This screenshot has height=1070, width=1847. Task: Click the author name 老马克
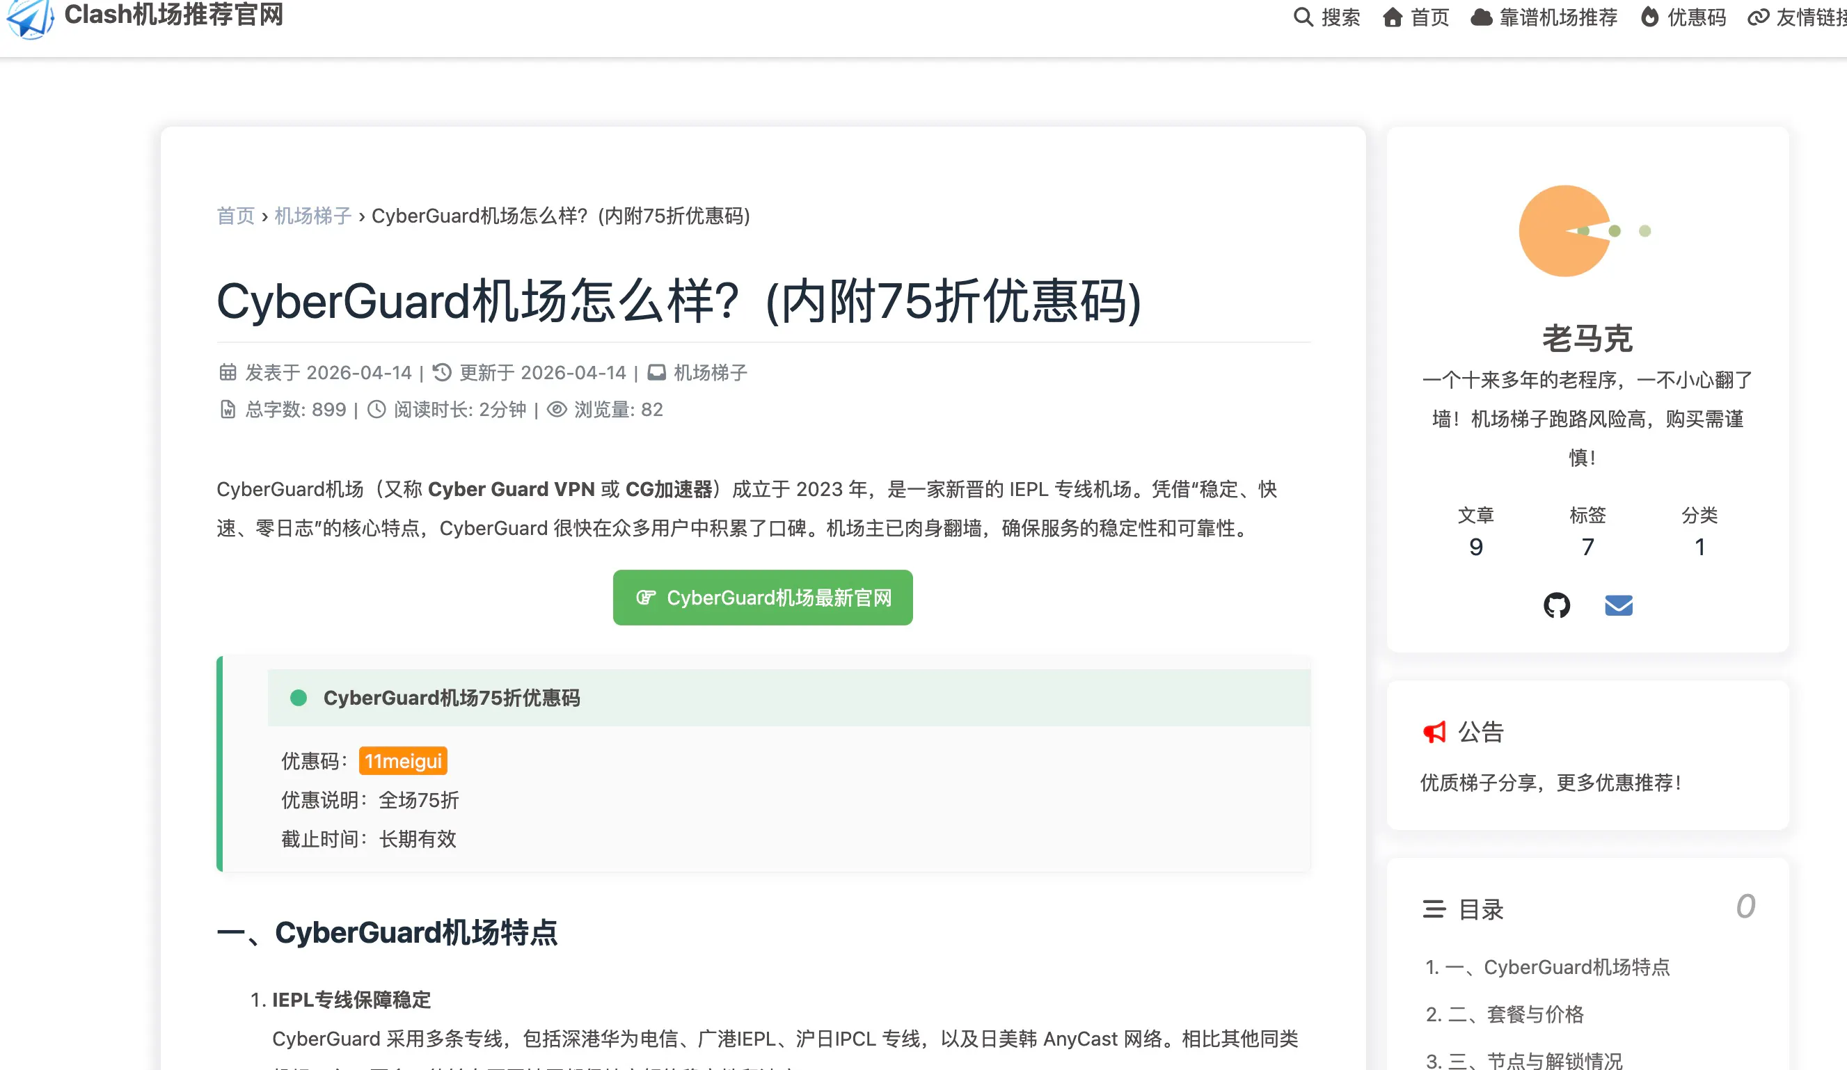[1587, 338]
